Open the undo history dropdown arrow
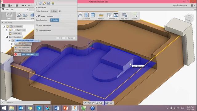197x111 pixels. (x=25, y=6)
